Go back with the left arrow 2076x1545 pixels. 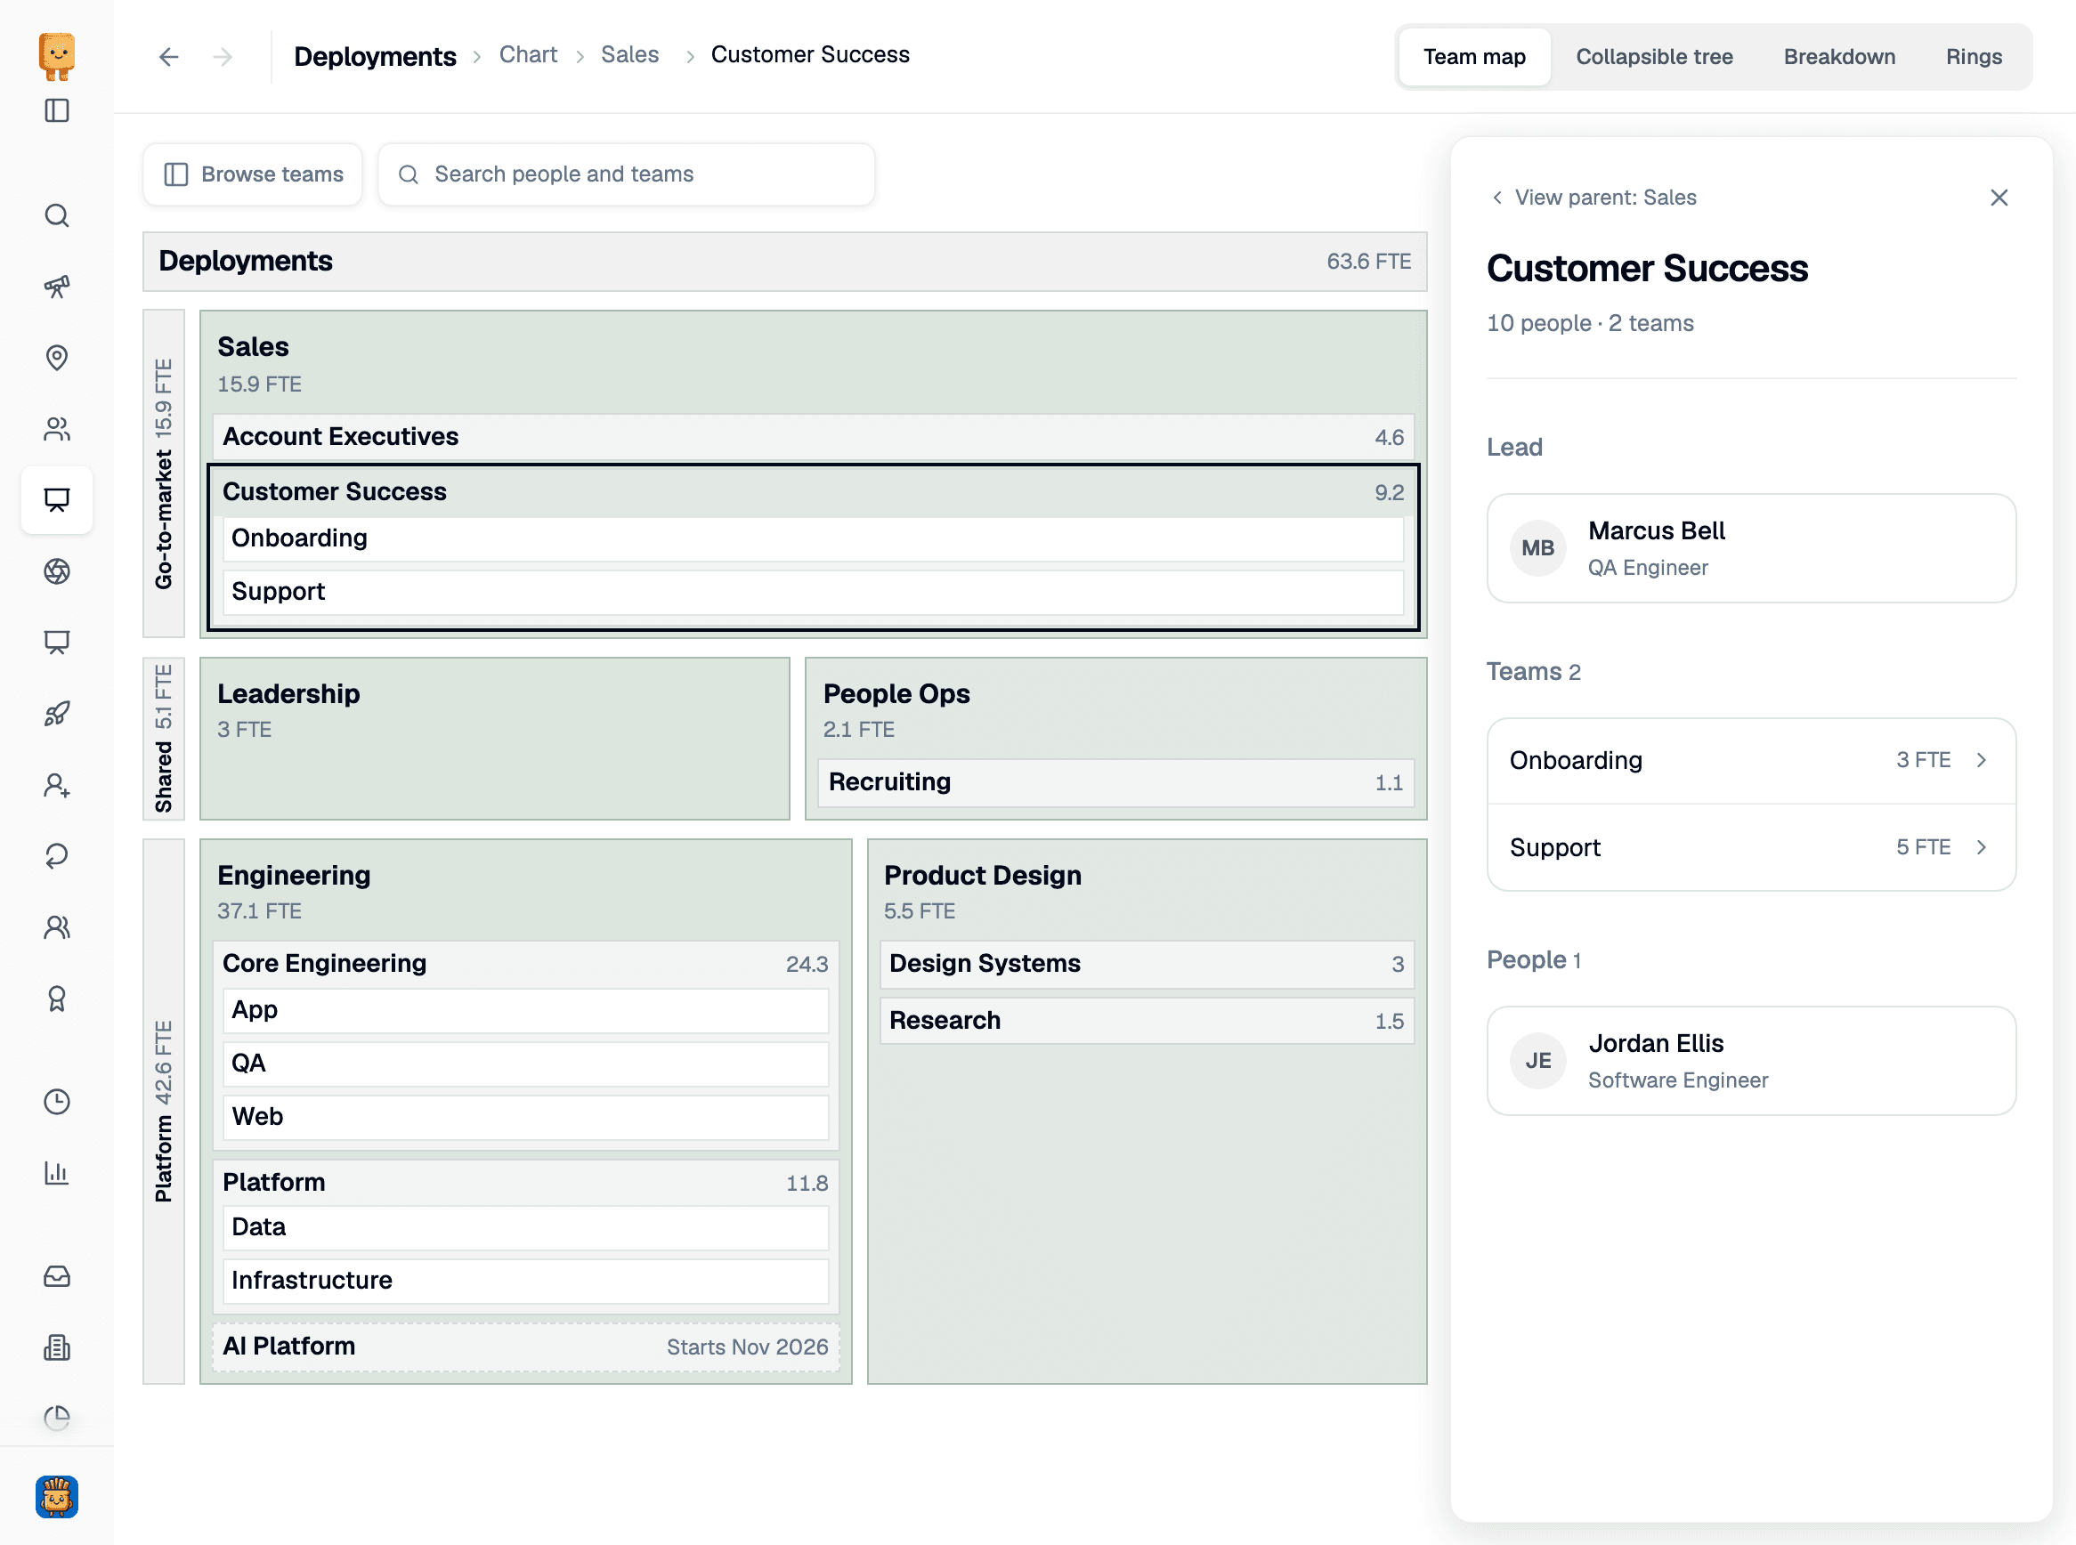coord(168,57)
